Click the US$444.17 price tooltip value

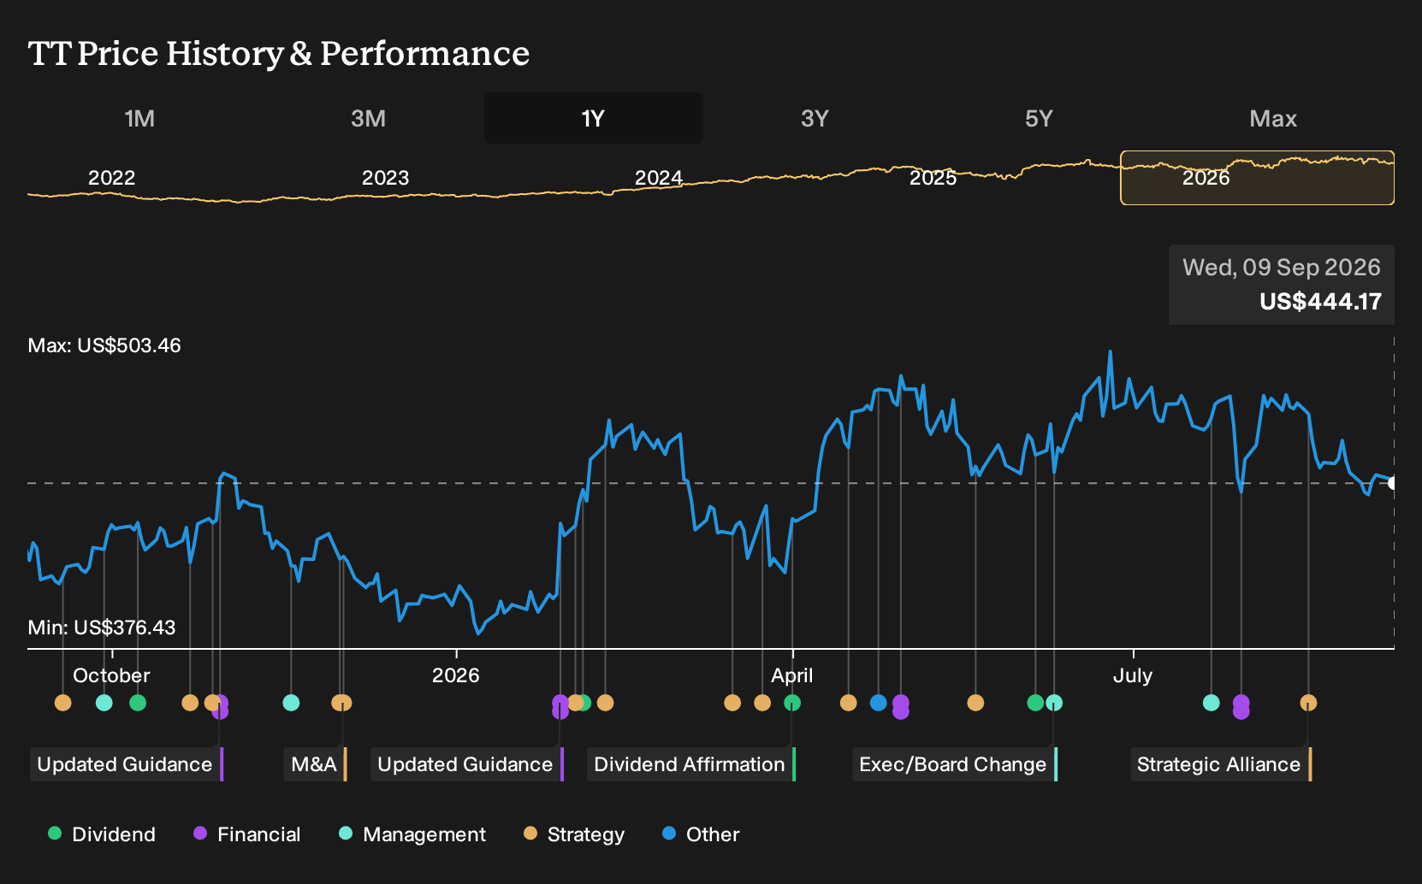point(1320,302)
